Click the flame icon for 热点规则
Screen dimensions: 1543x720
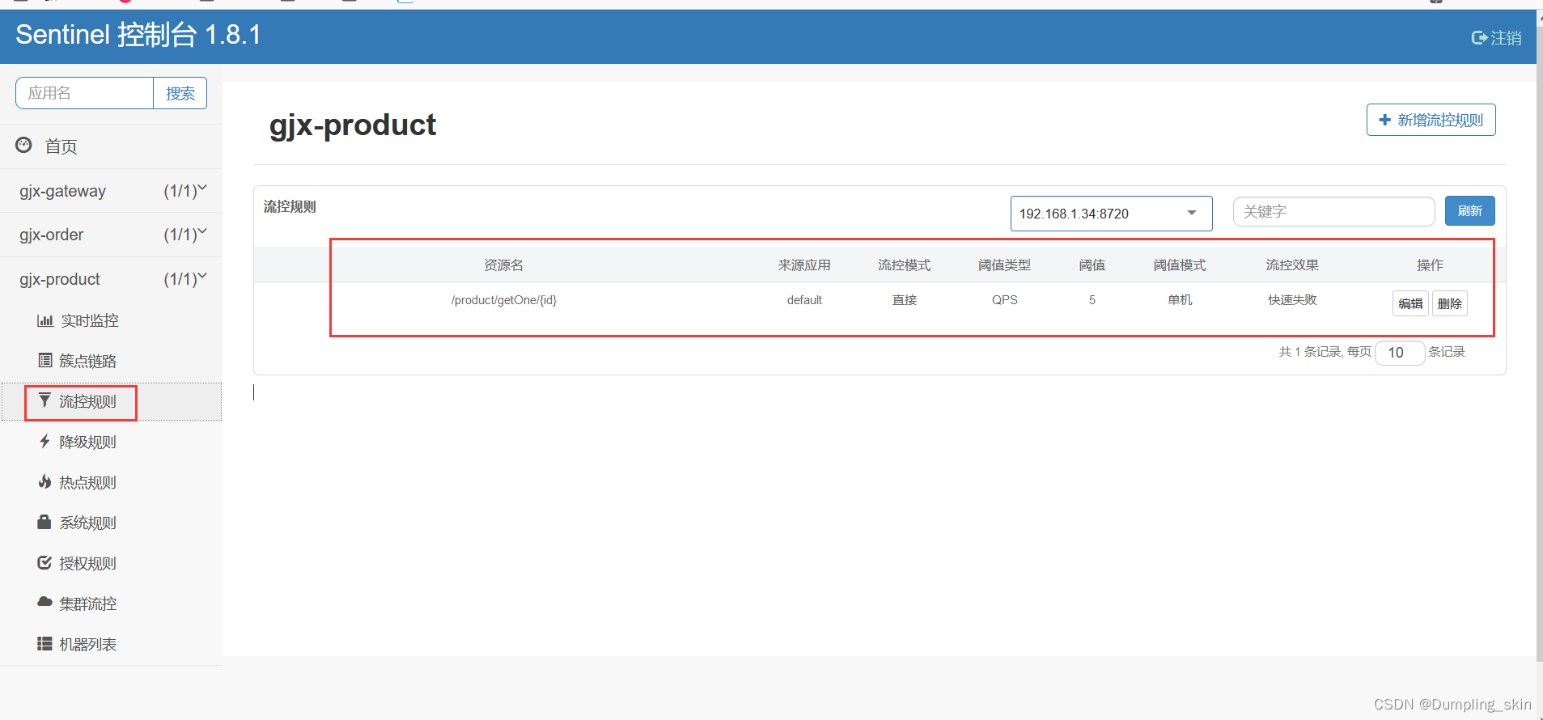(x=45, y=481)
